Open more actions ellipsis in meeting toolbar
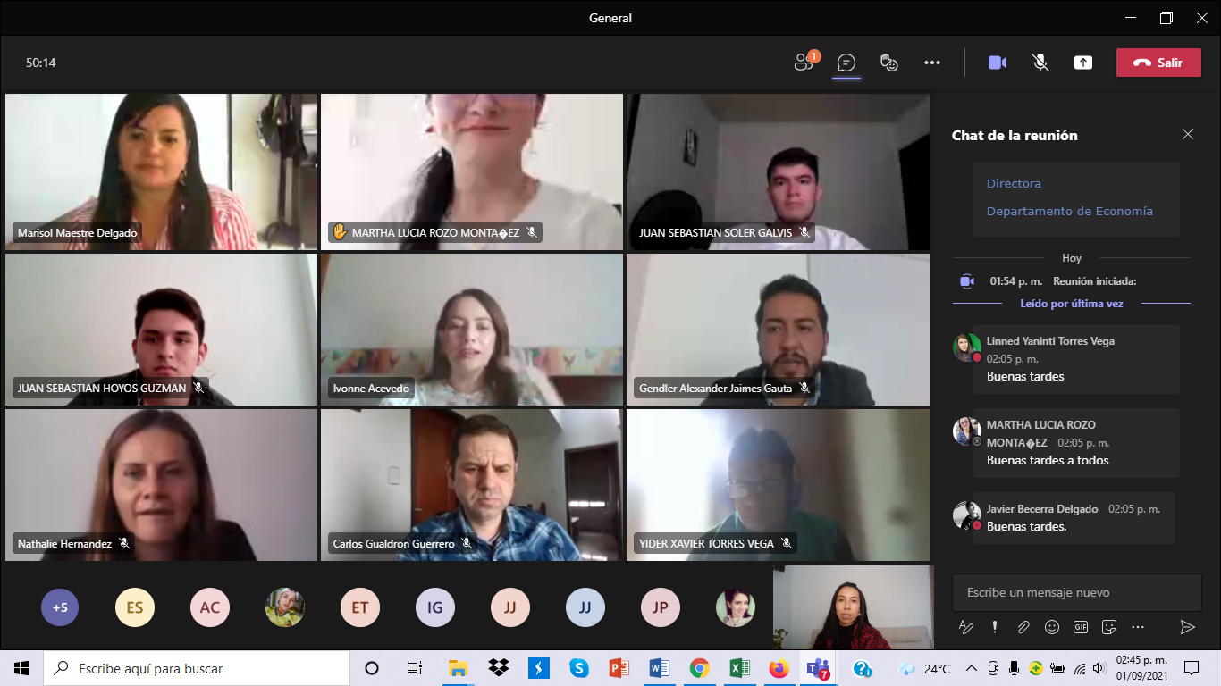This screenshot has height=686, width=1221. tap(932, 63)
